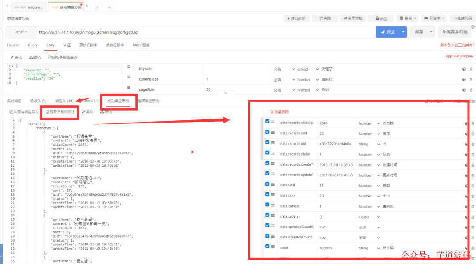476x264 pixels.
Task: Delete the data.records.sort response field
Action: click(x=472, y=134)
